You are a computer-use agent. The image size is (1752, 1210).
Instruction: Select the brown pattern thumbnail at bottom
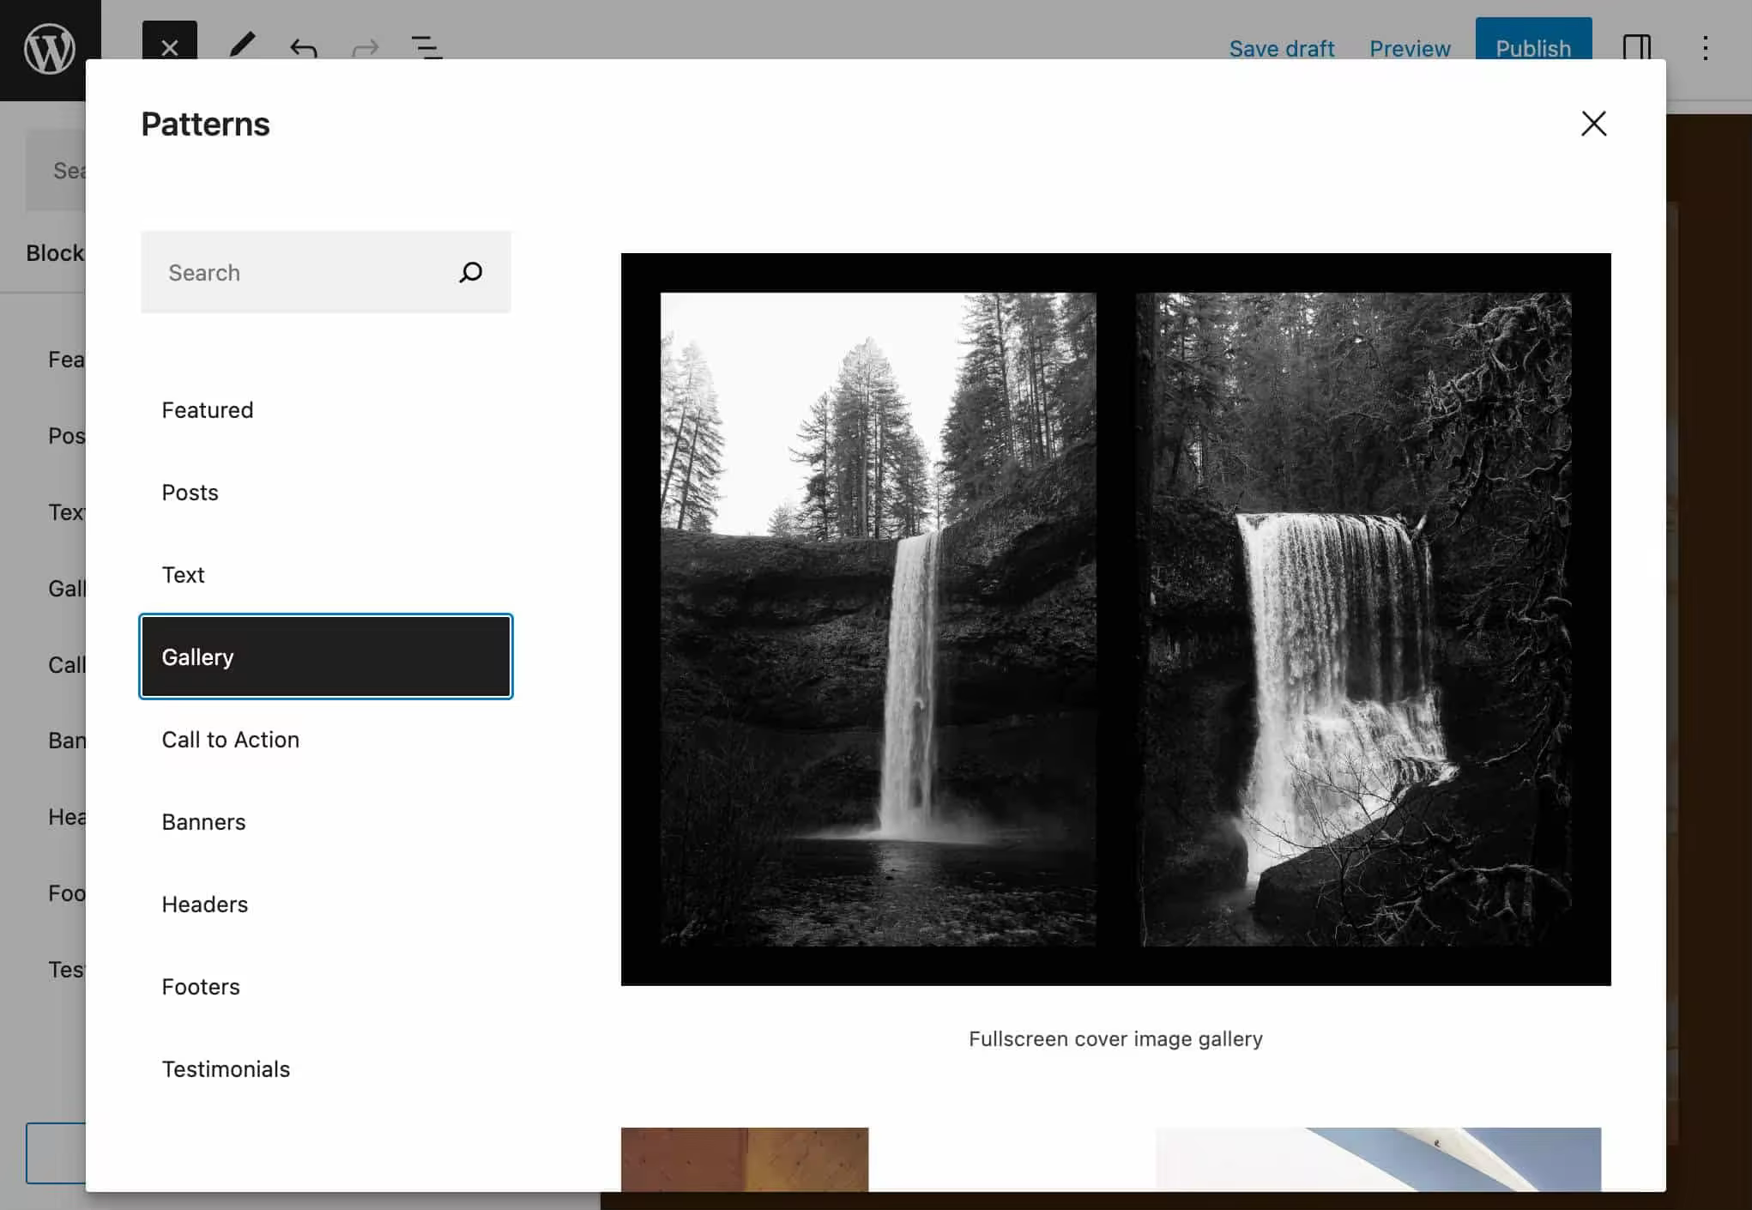tap(745, 1159)
